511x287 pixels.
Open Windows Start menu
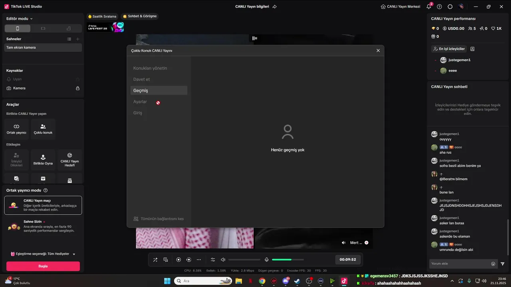167,281
